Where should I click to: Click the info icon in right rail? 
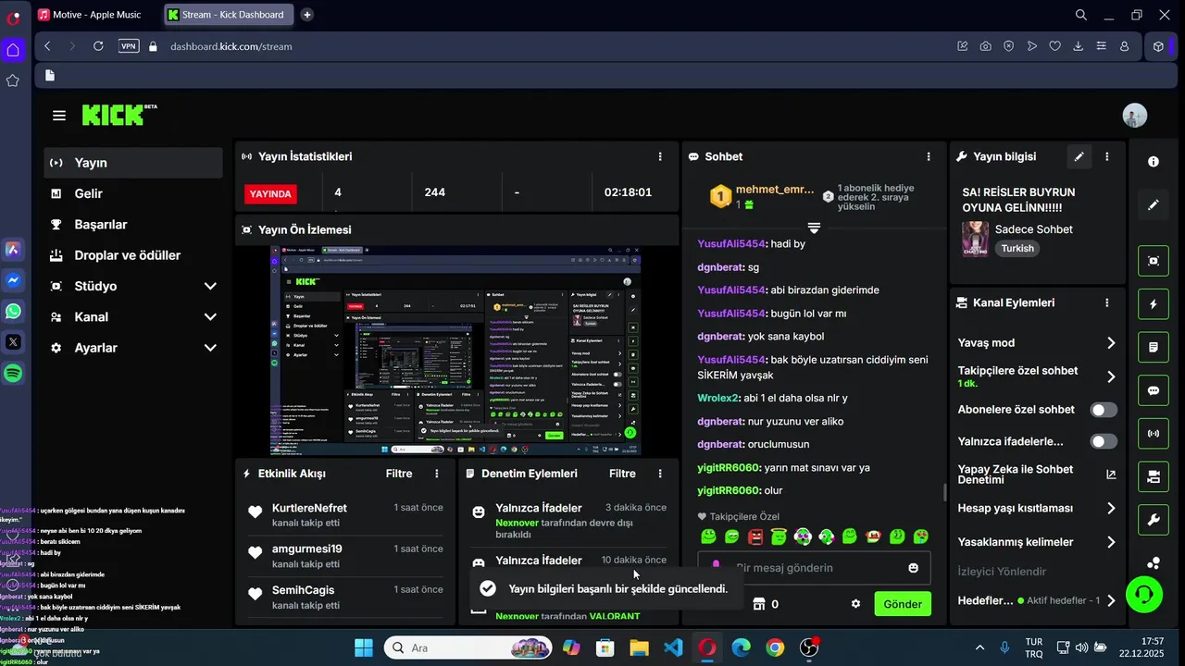pyautogui.click(x=1154, y=161)
